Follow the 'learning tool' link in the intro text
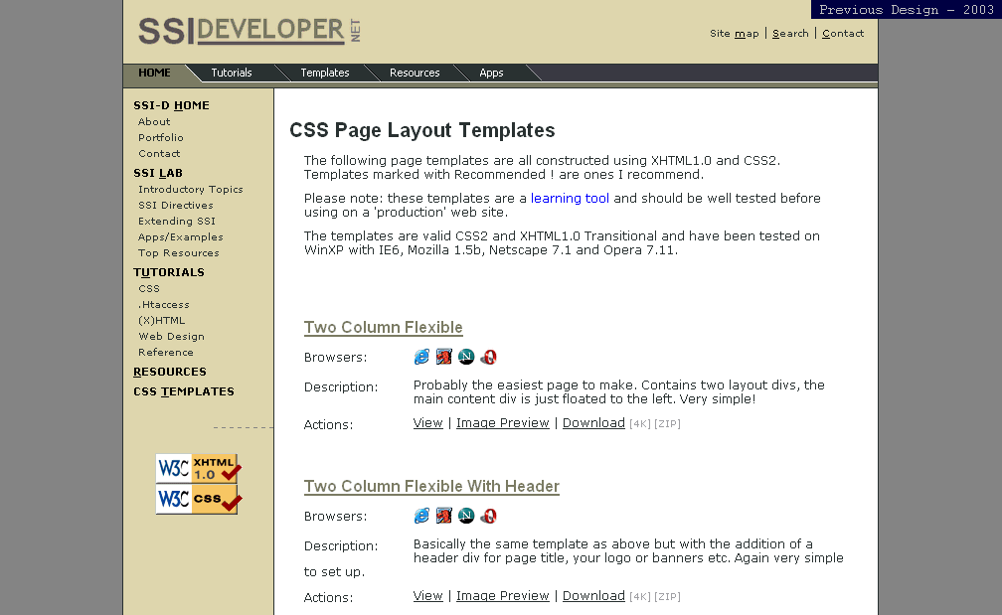 [x=570, y=199]
